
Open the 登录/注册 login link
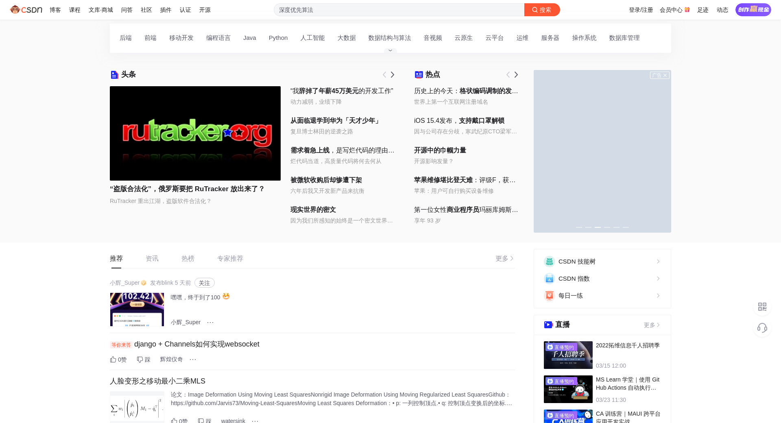click(x=641, y=10)
